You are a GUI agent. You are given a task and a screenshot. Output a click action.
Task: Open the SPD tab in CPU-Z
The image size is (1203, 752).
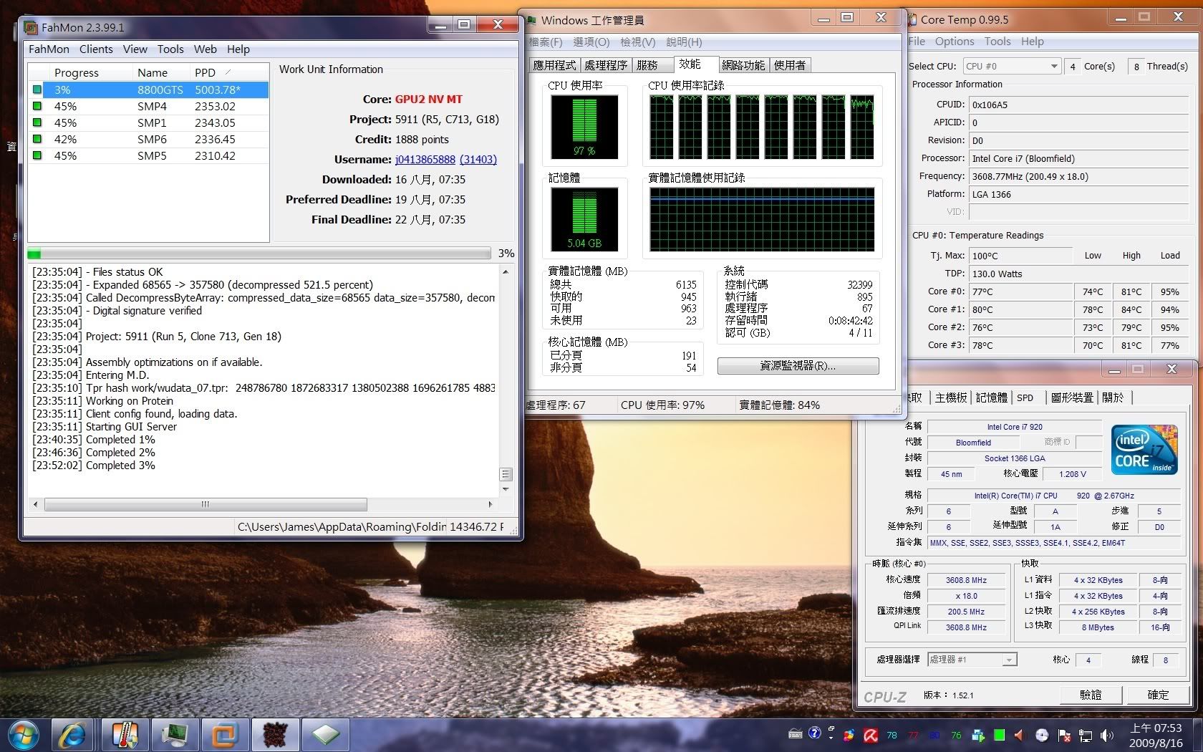(x=1025, y=397)
